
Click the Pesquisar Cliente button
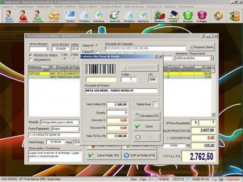coord(201,47)
